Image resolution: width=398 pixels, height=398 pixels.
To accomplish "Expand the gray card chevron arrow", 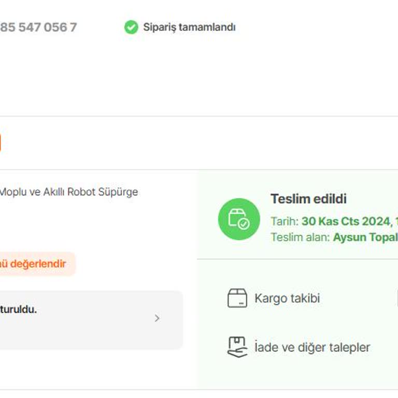I will [157, 318].
